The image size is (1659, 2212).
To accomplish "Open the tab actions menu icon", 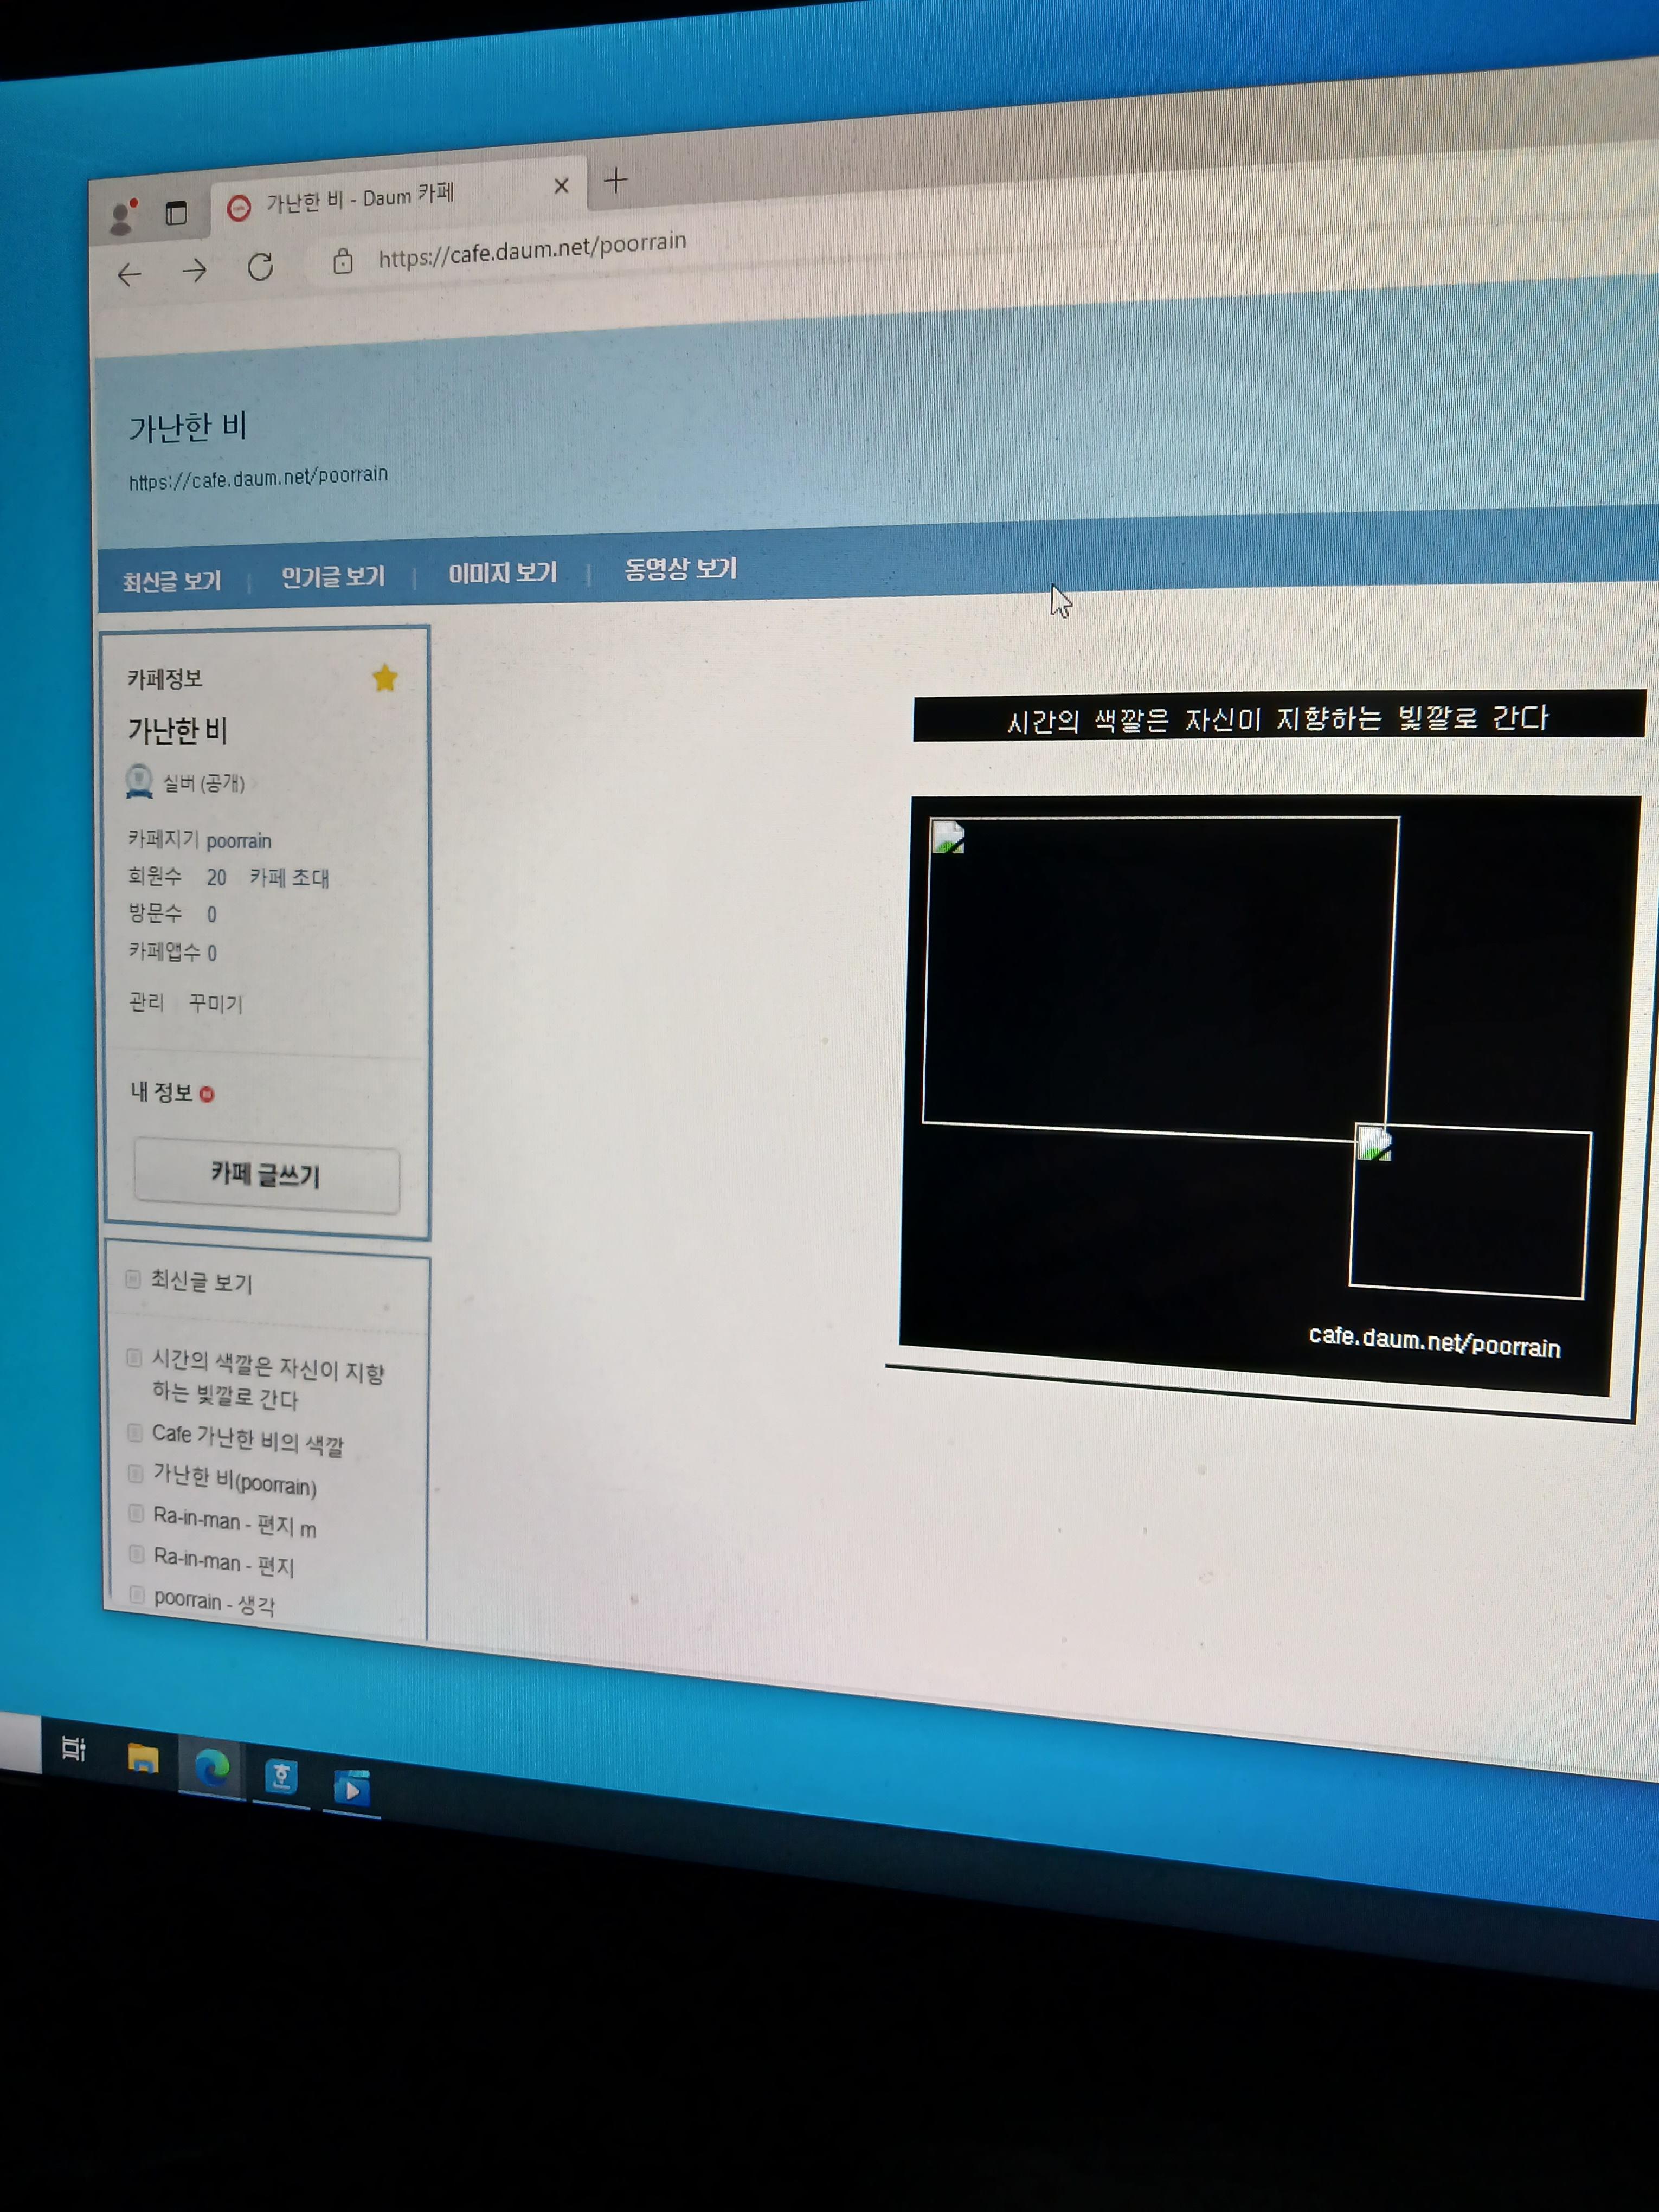I will 176,212.
